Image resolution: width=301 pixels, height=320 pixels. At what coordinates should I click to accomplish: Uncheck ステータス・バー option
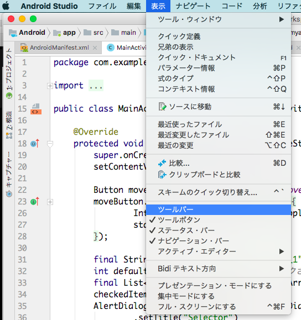(219, 230)
